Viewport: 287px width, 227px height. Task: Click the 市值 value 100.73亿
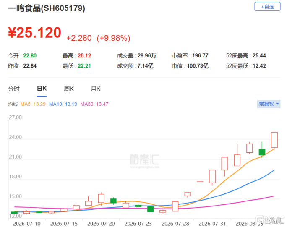(198, 66)
